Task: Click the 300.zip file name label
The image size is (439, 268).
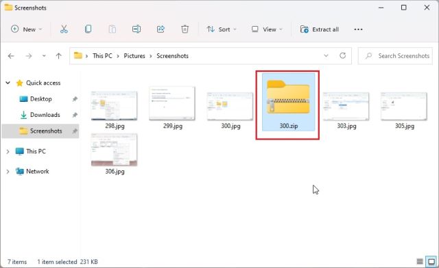Action: (x=289, y=126)
